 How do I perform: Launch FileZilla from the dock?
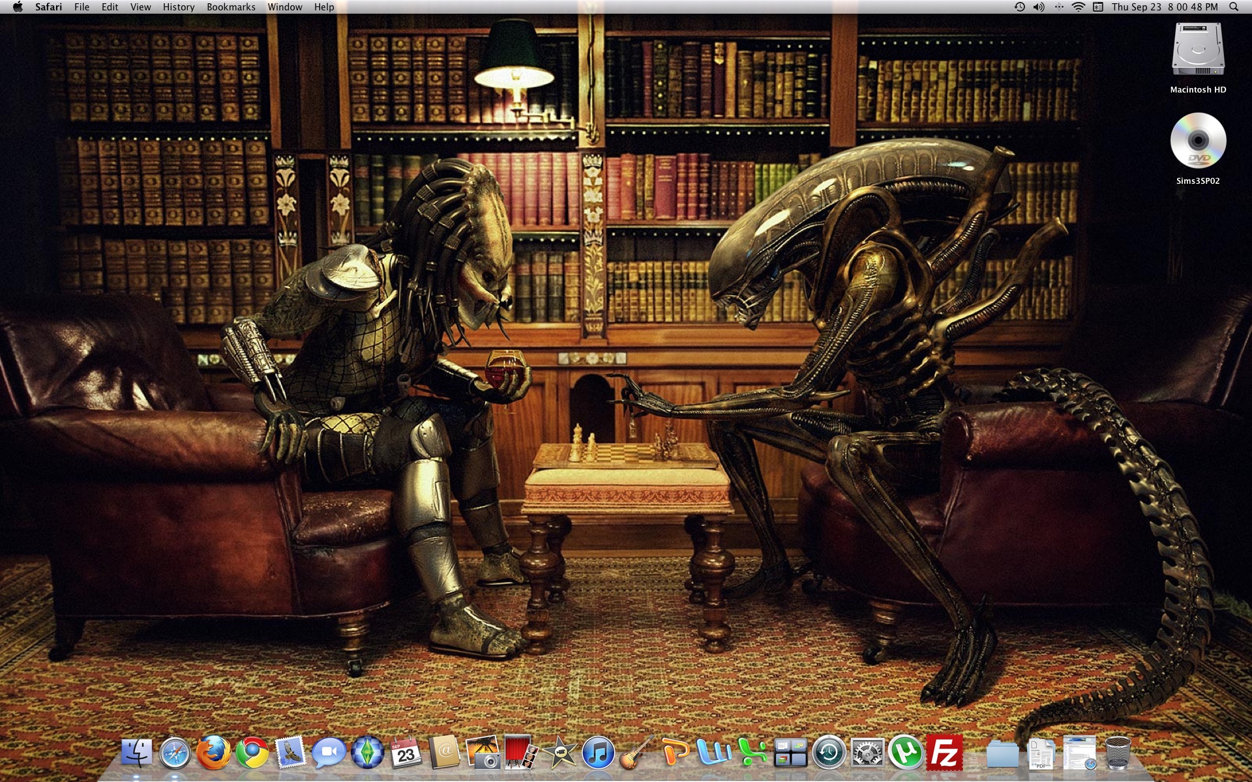point(945,753)
